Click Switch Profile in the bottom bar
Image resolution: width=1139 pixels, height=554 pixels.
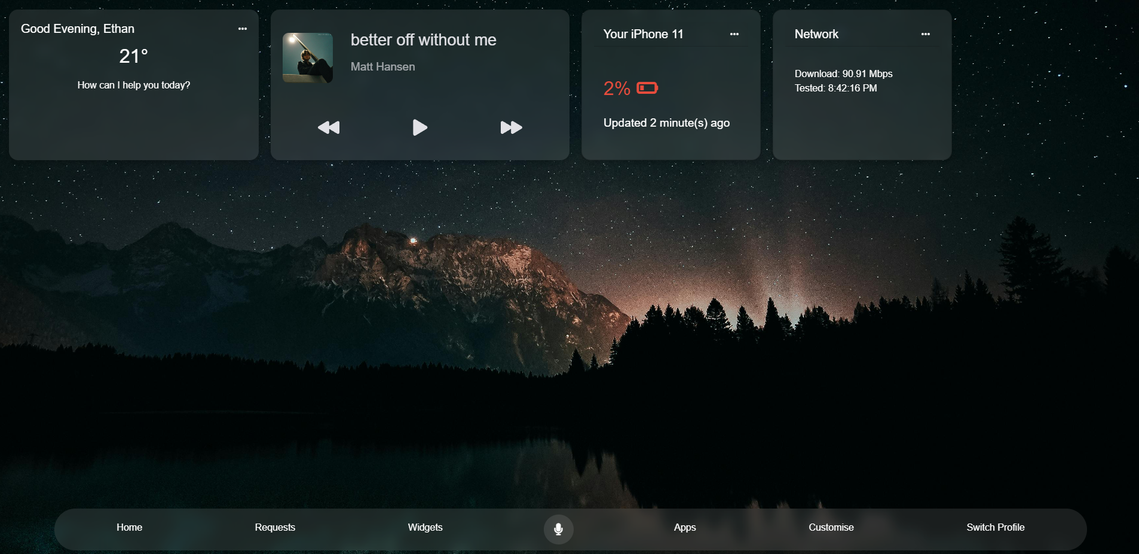tap(995, 527)
